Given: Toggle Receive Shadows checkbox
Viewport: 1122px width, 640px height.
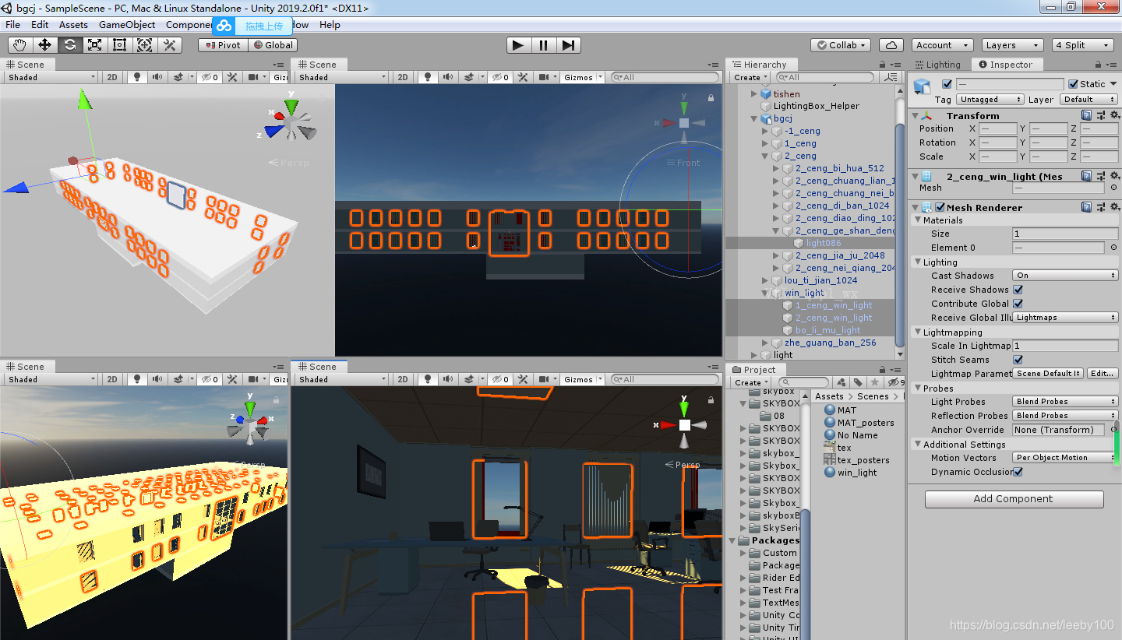Looking at the screenshot, I should coord(1018,290).
